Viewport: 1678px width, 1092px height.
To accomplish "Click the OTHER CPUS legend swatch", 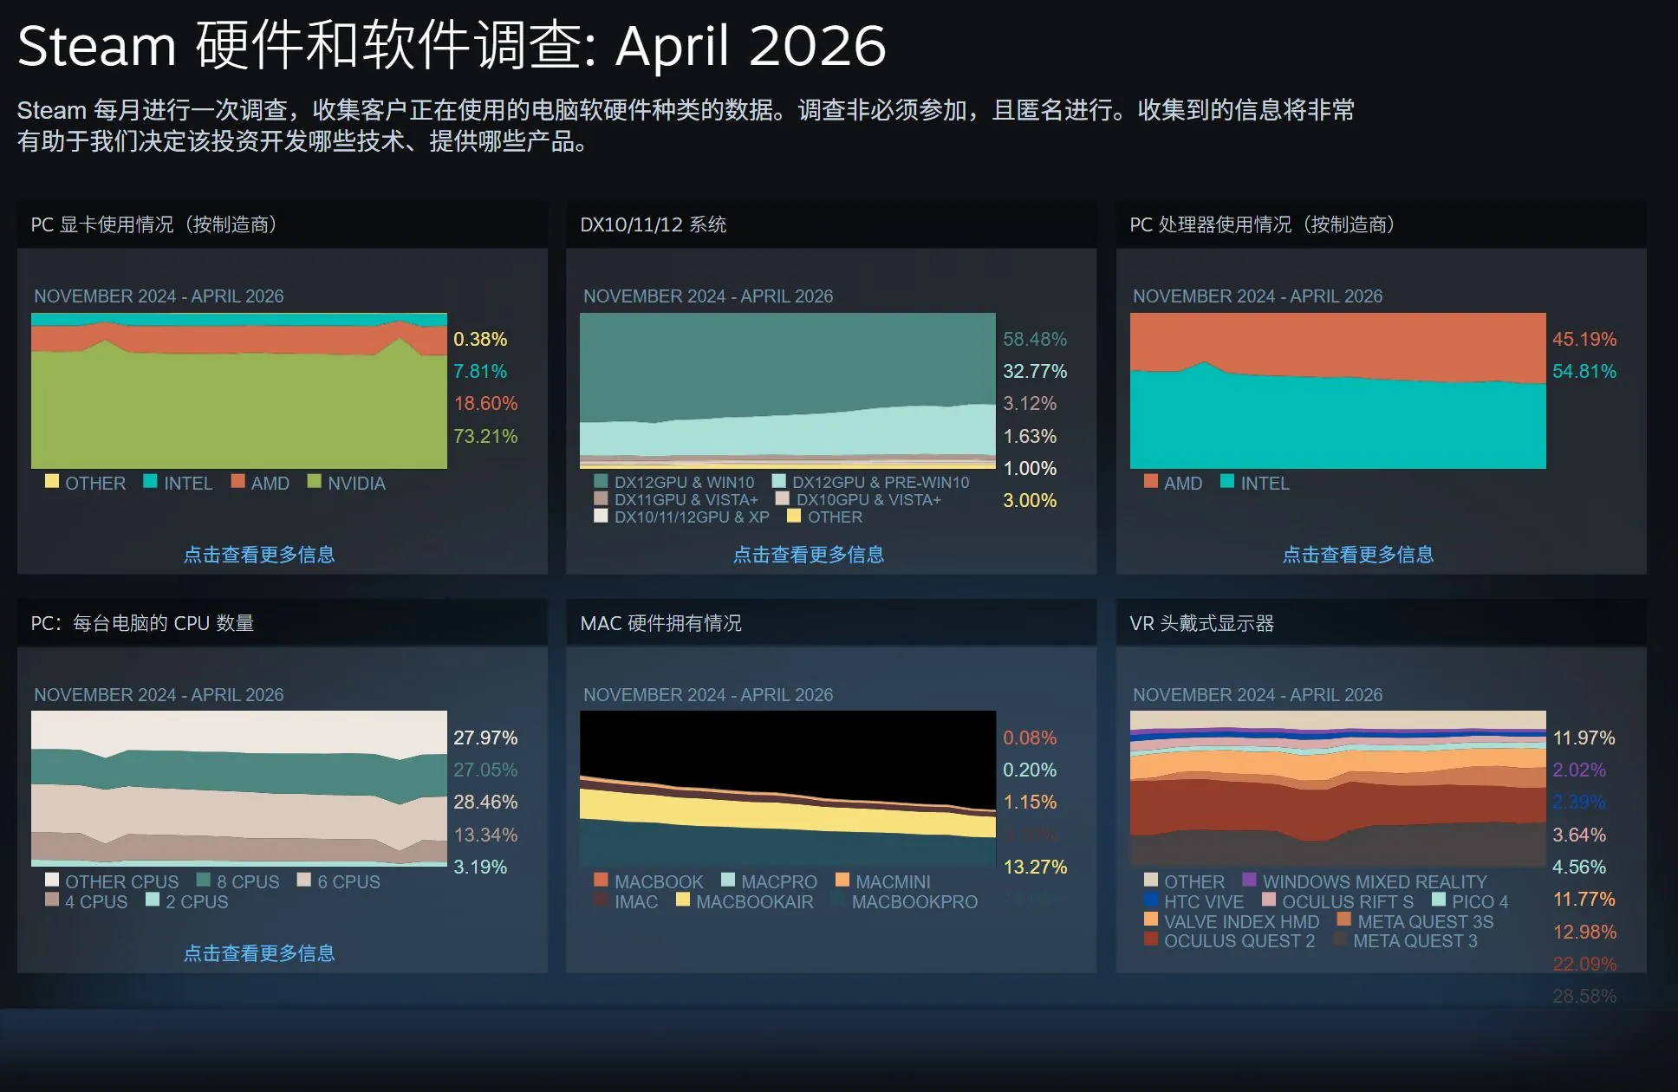I will tap(52, 880).
